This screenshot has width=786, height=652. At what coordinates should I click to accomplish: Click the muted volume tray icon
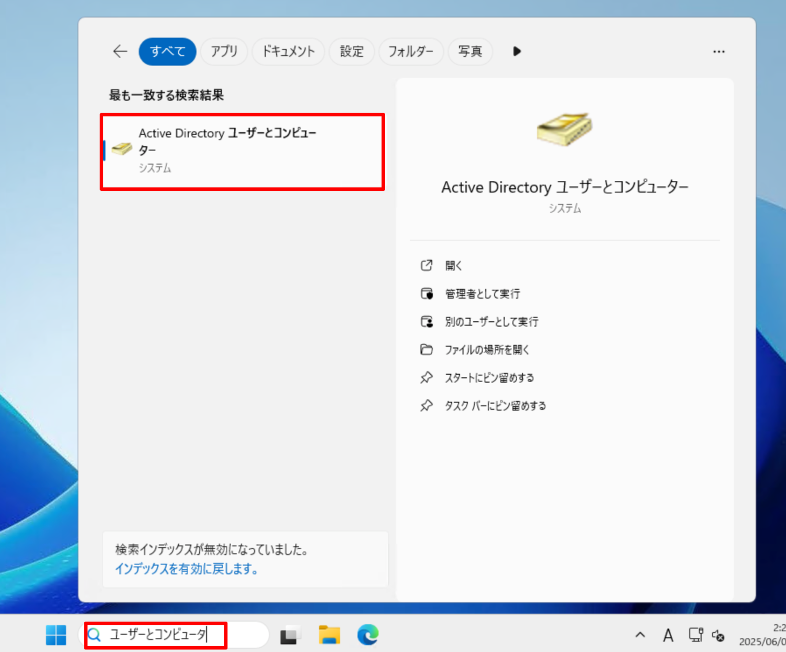point(718,635)
